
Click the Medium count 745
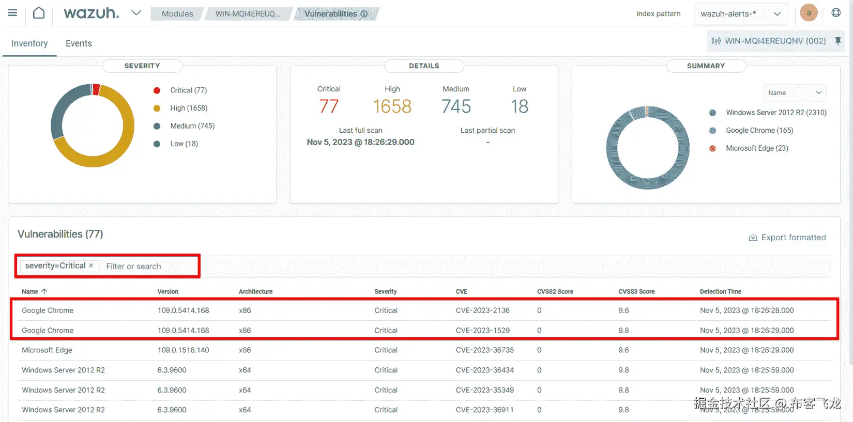pos(456,106)
